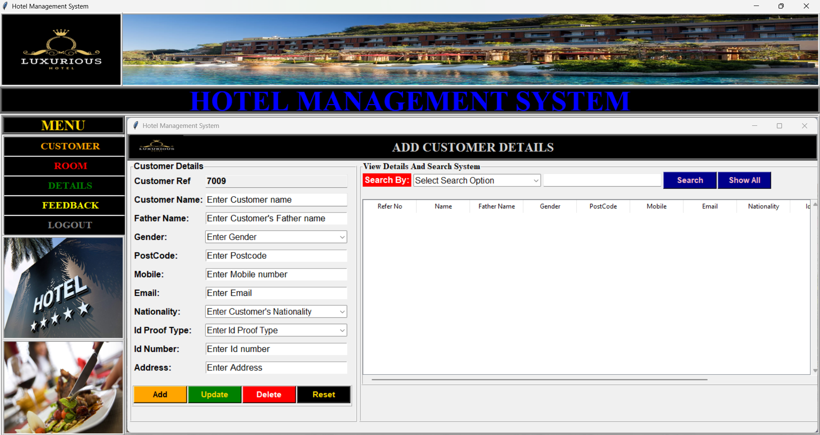The image size is (820, 435).
Task: Expand the Nationality combo box
Action: pyautogui.click(x=342, y=312)
